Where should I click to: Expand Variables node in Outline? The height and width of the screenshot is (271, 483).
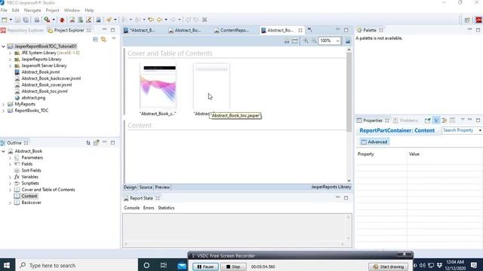(10, 177)
